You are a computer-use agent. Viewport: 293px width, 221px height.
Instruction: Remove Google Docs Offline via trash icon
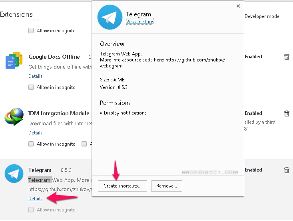pos(287,57)
